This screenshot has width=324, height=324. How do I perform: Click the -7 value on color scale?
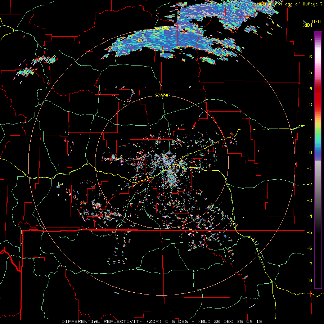click(309, 264)
